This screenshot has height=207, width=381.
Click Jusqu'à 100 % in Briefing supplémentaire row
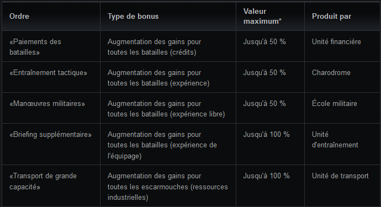coord(266,134)
